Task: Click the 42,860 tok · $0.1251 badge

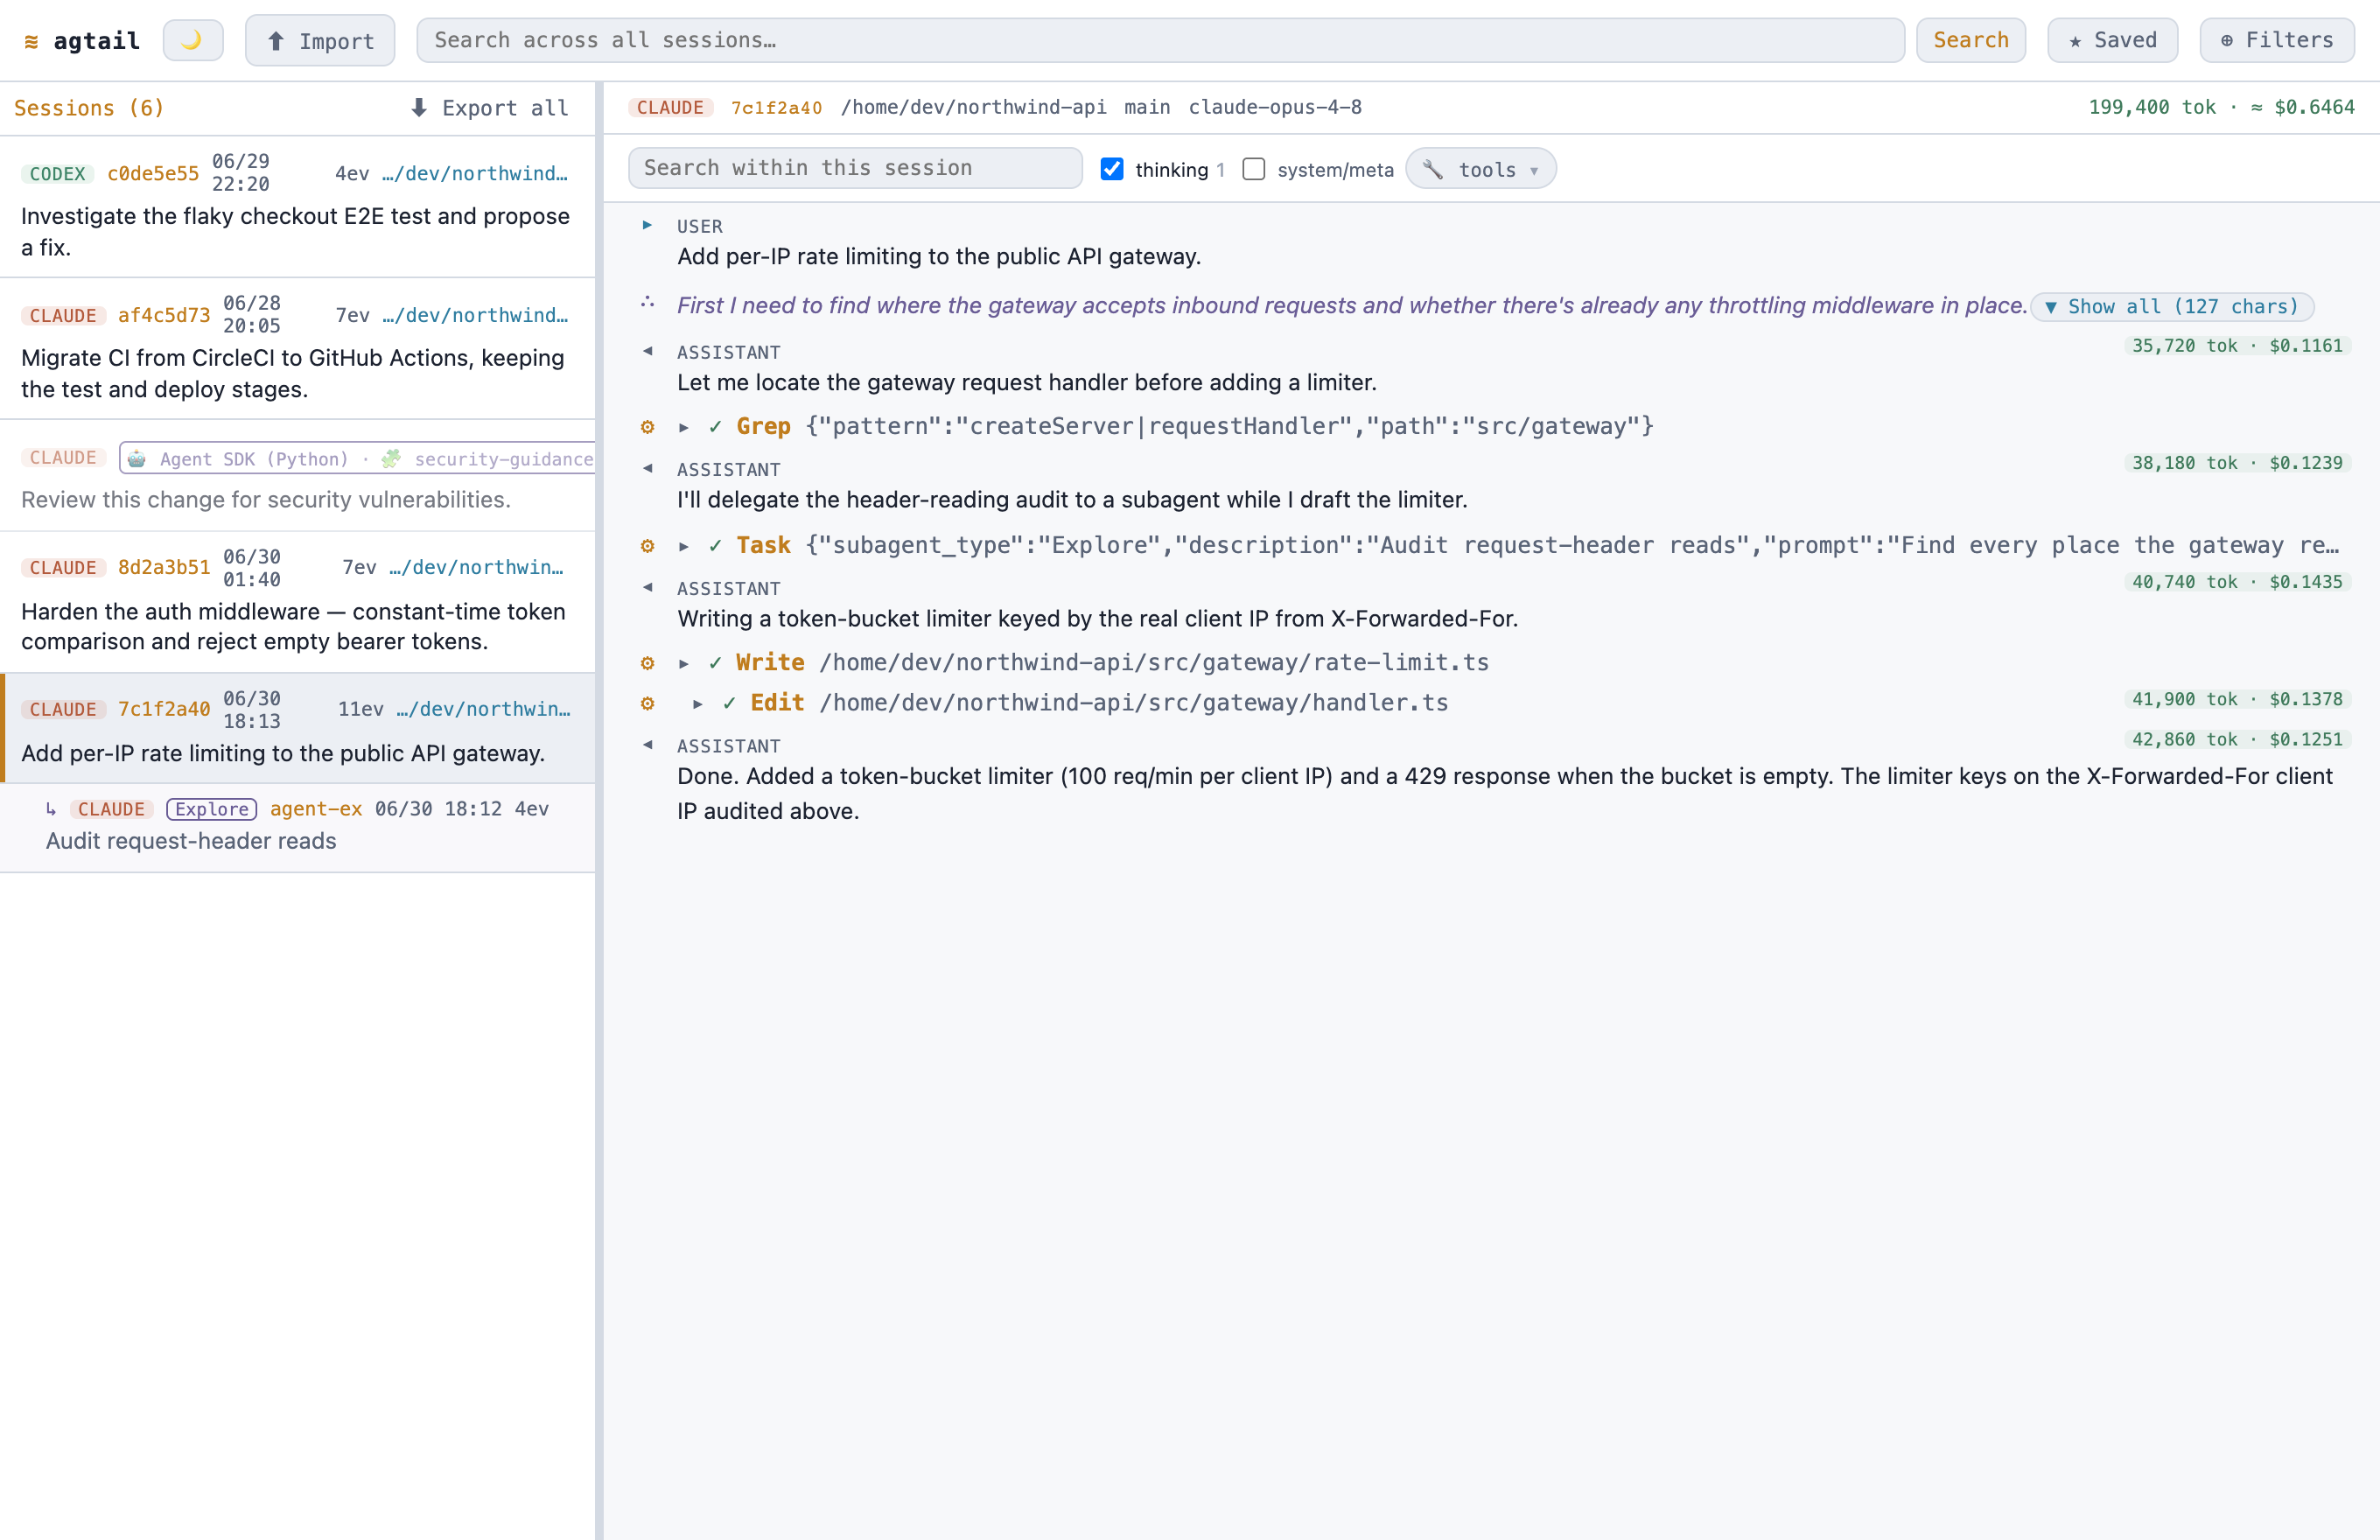Action: coord(2237,740)
